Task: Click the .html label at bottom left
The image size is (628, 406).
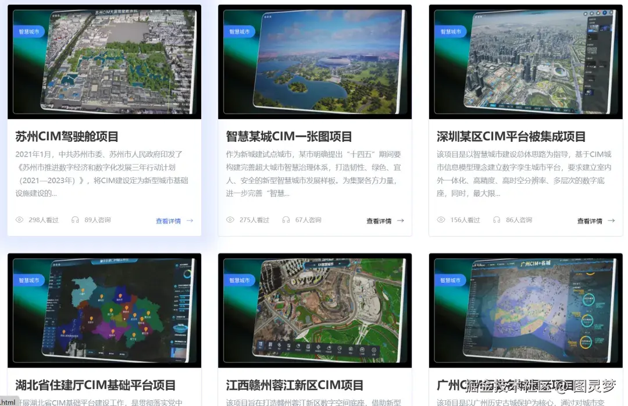Action: (x=8, y=401)
